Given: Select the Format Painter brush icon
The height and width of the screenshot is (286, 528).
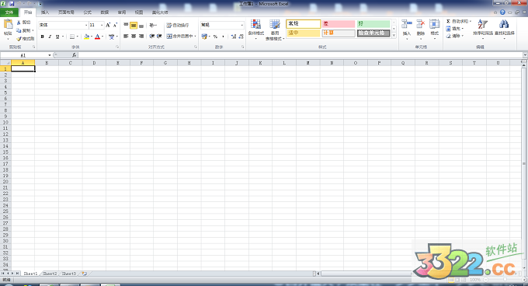Looking at the screenshot, I should [x=19, y=39].
